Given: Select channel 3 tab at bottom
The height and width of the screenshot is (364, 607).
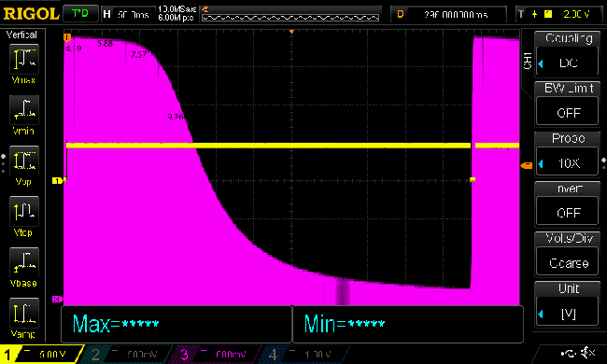Looking at the screenshot, I should 215,354.
